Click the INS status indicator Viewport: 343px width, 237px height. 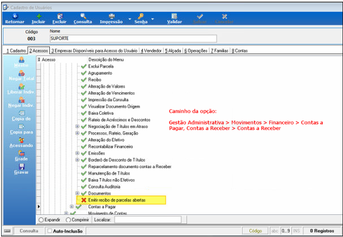[297, 231]
